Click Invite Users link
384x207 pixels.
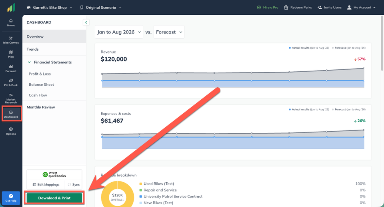[329, 8]
